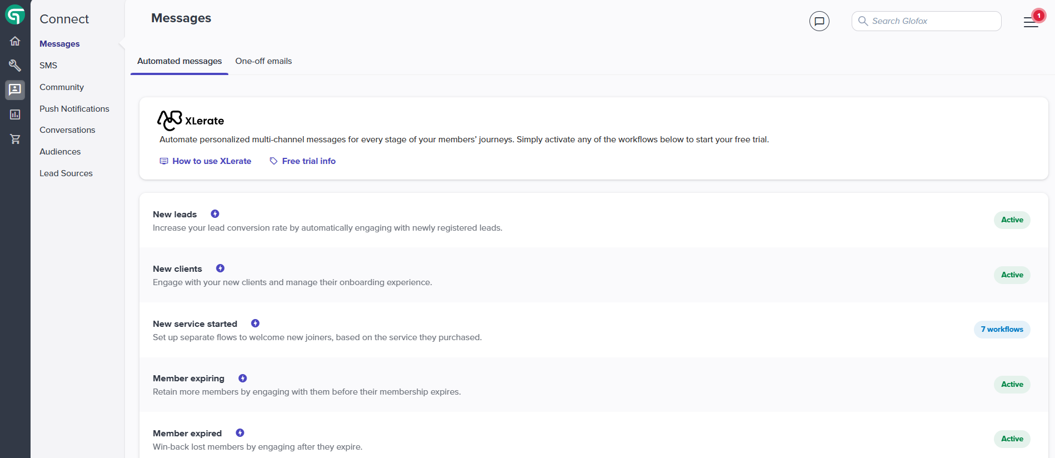The image size is (1055, 458).
Task: Switch to Automated messages tab
Action: click(179, 61)
